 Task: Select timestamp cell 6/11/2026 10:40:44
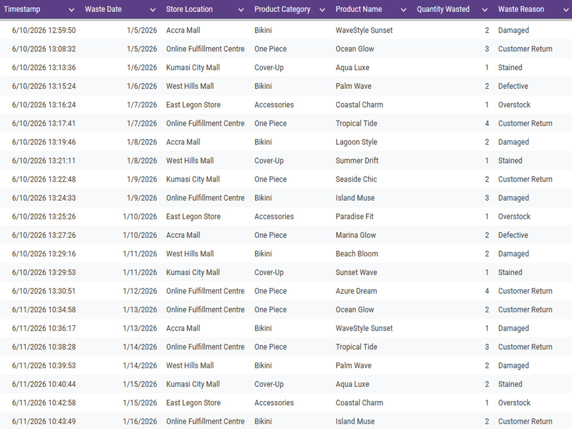point(44,384)
